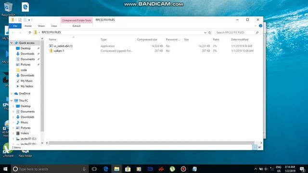This screenshot has height=173, width=308.
Task: Collapse the This PC tree node
Action: tap(12, 100)
